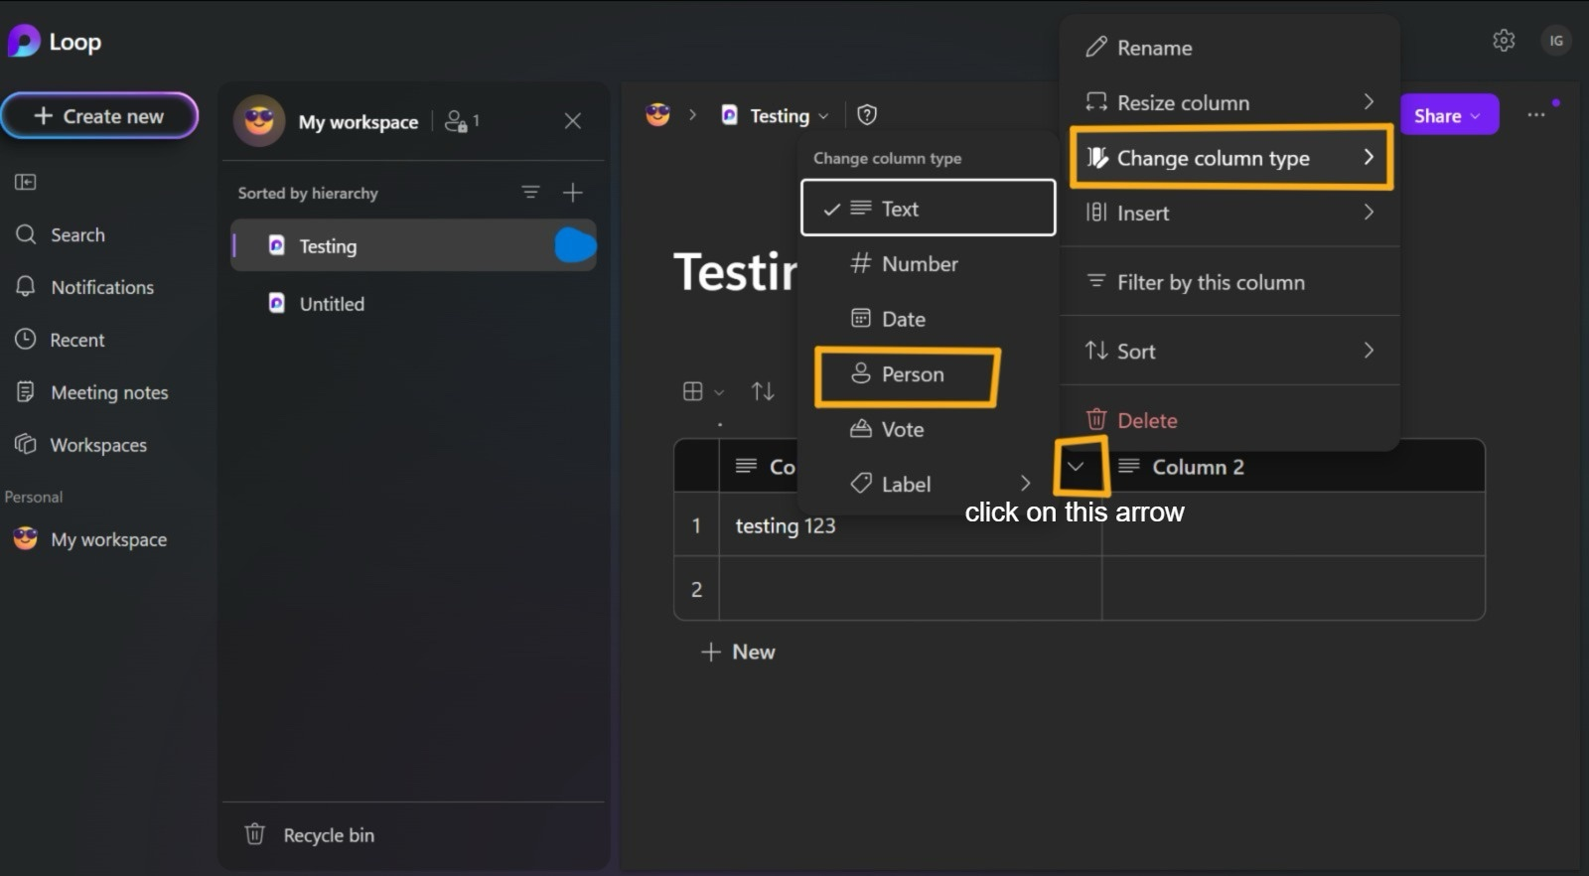Open the IG account avatar
This screenshot has height=876, width=1589.
coord(1555,41)
